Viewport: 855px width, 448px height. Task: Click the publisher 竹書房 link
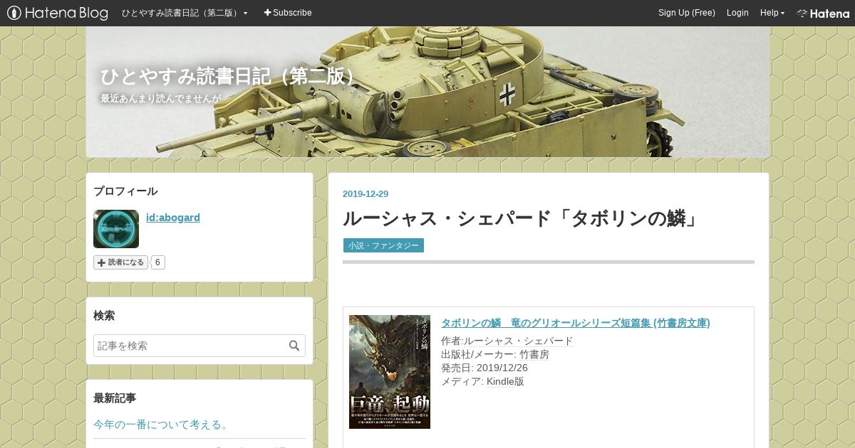pyautogui.click(x=534, y=354)
